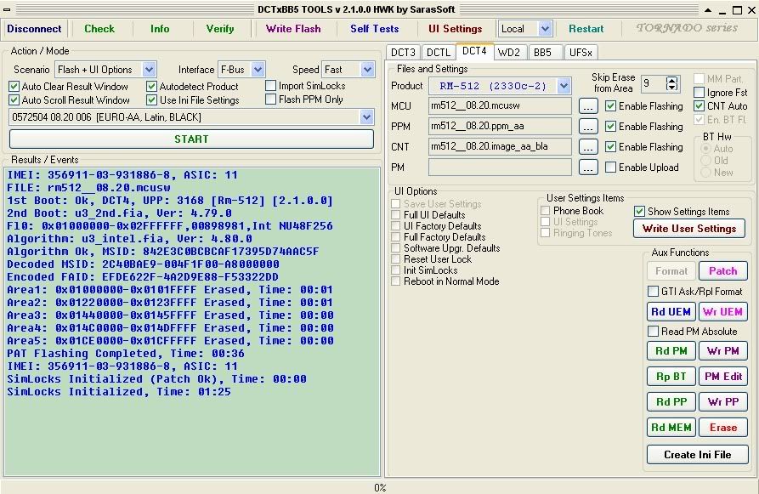Check Full Factory Defaults option

[396, 237]
